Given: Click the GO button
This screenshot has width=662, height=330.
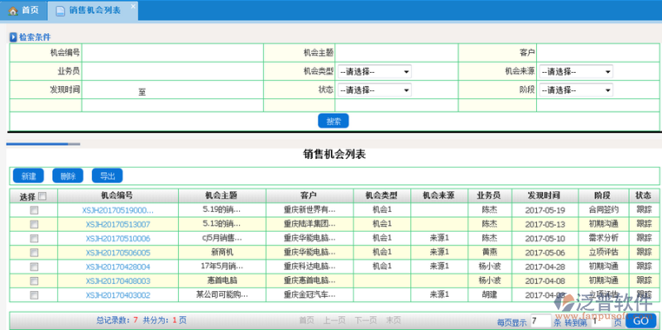Looking at the screenshot, I should 640,321.
